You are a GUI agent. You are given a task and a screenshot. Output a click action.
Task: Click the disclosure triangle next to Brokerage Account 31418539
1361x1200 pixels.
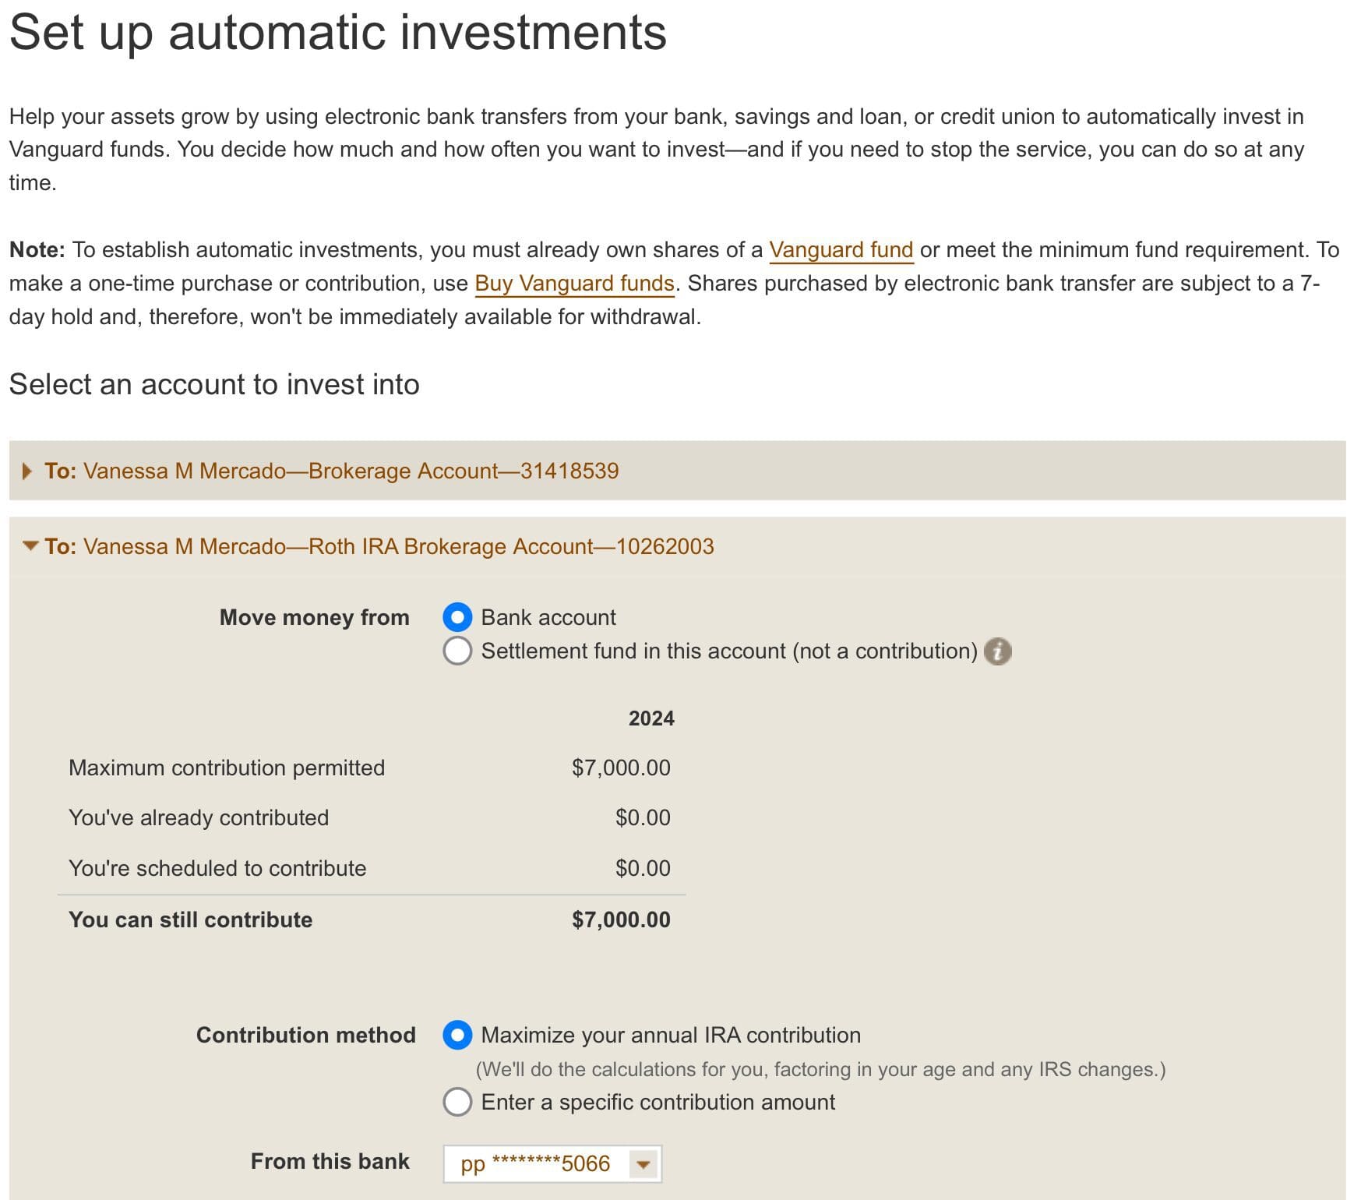[27, 470]
